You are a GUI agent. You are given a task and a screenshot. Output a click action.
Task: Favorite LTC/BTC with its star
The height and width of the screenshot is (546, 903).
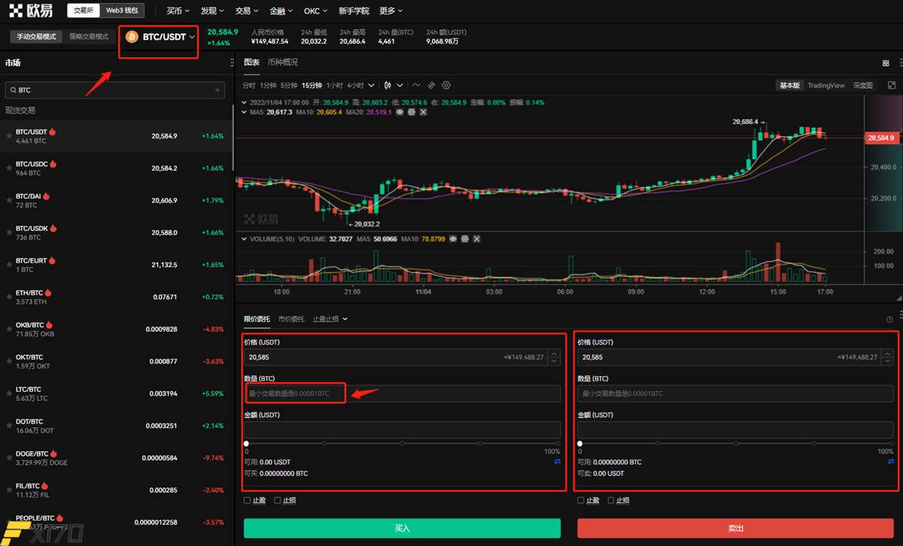9,393
